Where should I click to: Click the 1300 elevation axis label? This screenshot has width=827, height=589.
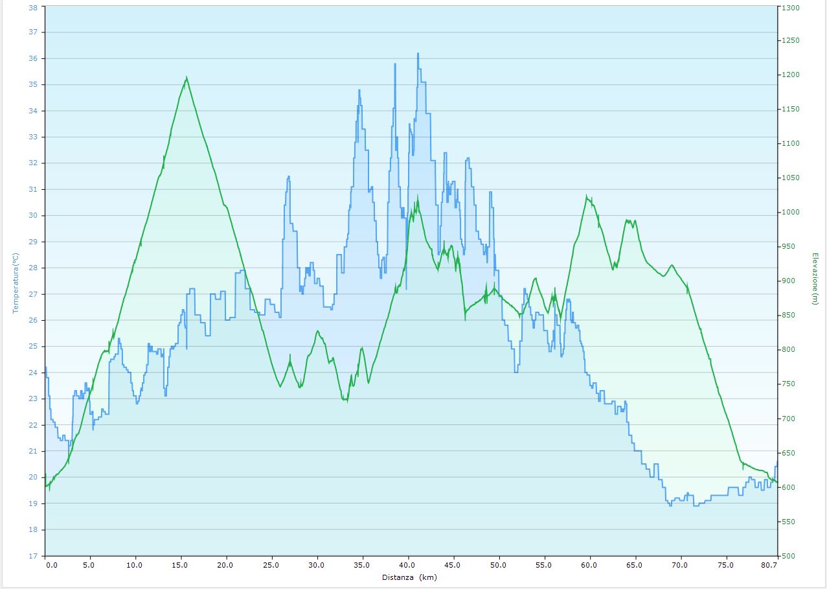(x=791, y=8)
